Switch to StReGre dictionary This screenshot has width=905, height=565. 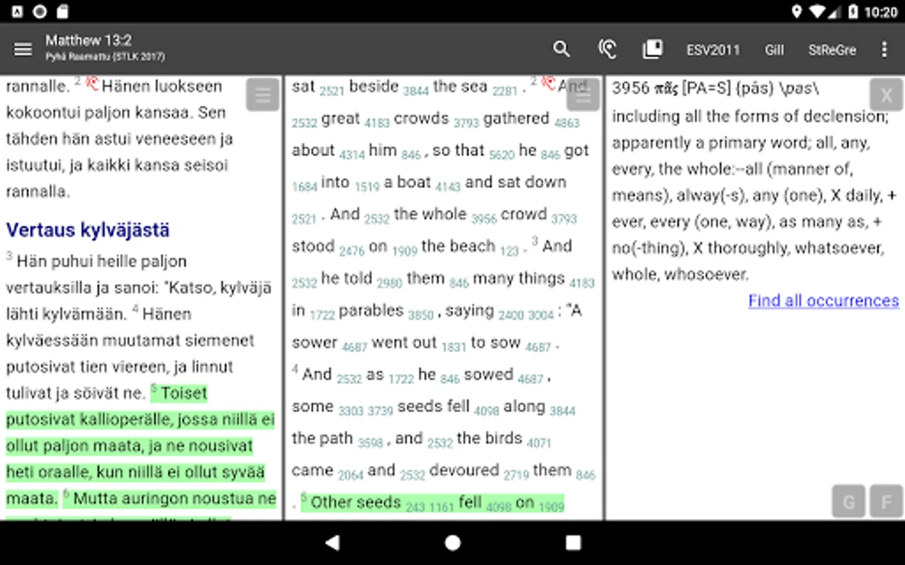tap(832, 50)
